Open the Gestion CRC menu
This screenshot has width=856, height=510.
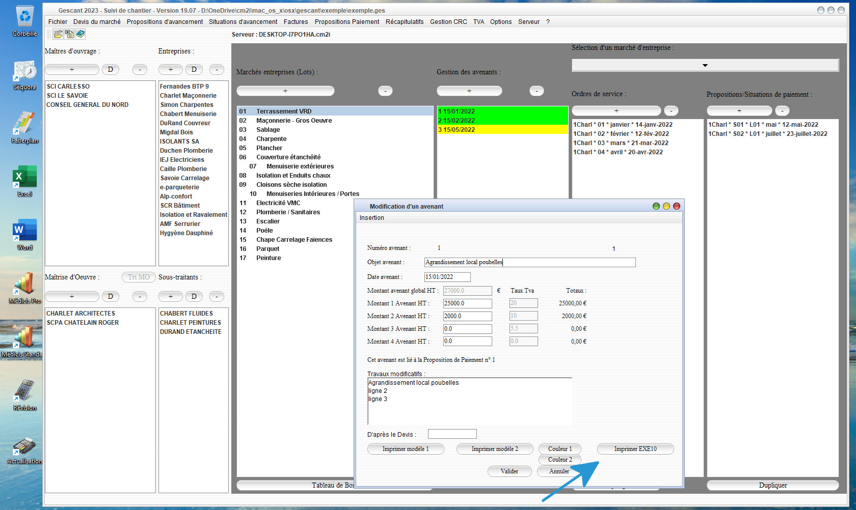[x=448, y=22]
